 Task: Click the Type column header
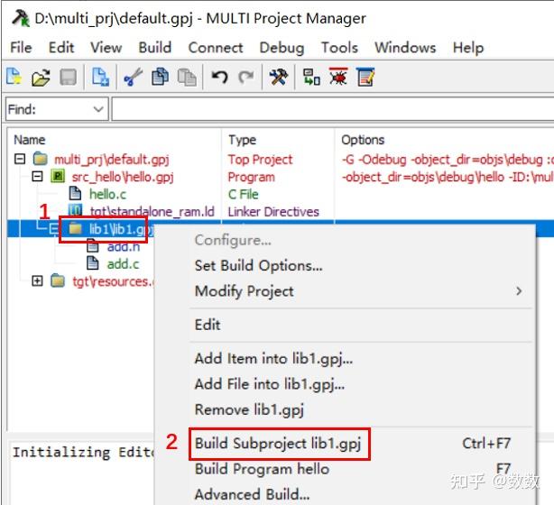pyautogui.click(x=242, y=140)
